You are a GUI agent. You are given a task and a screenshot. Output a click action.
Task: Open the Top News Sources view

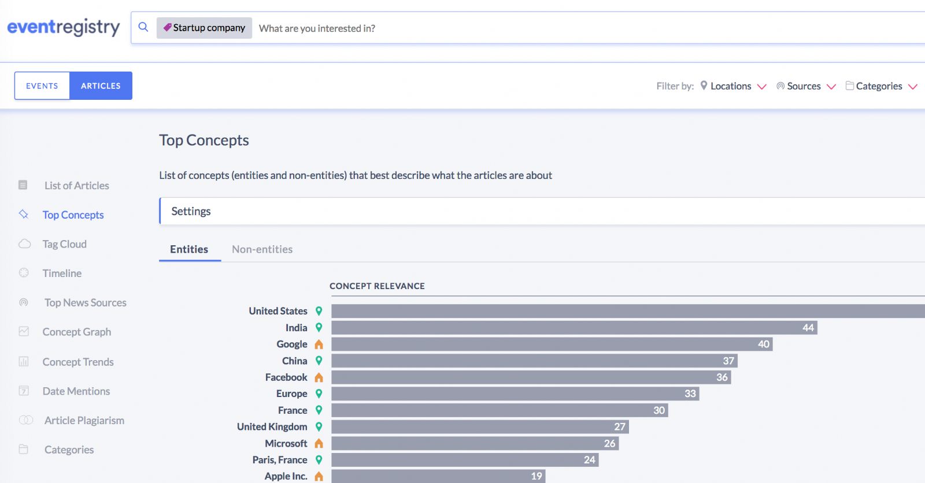click(86, 302)
